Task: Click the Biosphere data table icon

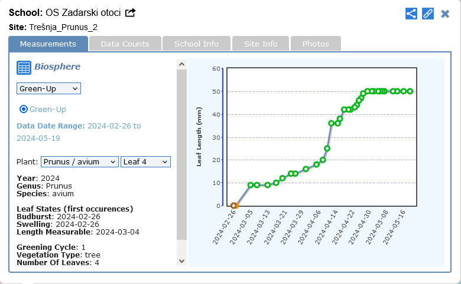Action: pyautogui.click(x=24, y=67)
